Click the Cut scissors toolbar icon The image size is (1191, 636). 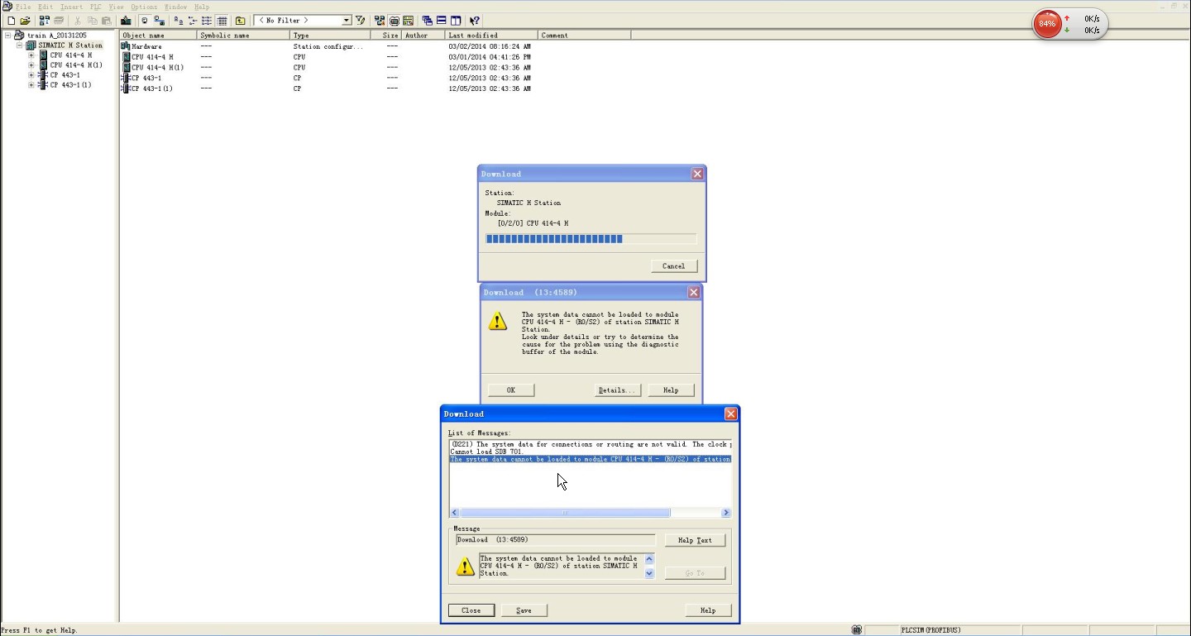coord(78,21)
